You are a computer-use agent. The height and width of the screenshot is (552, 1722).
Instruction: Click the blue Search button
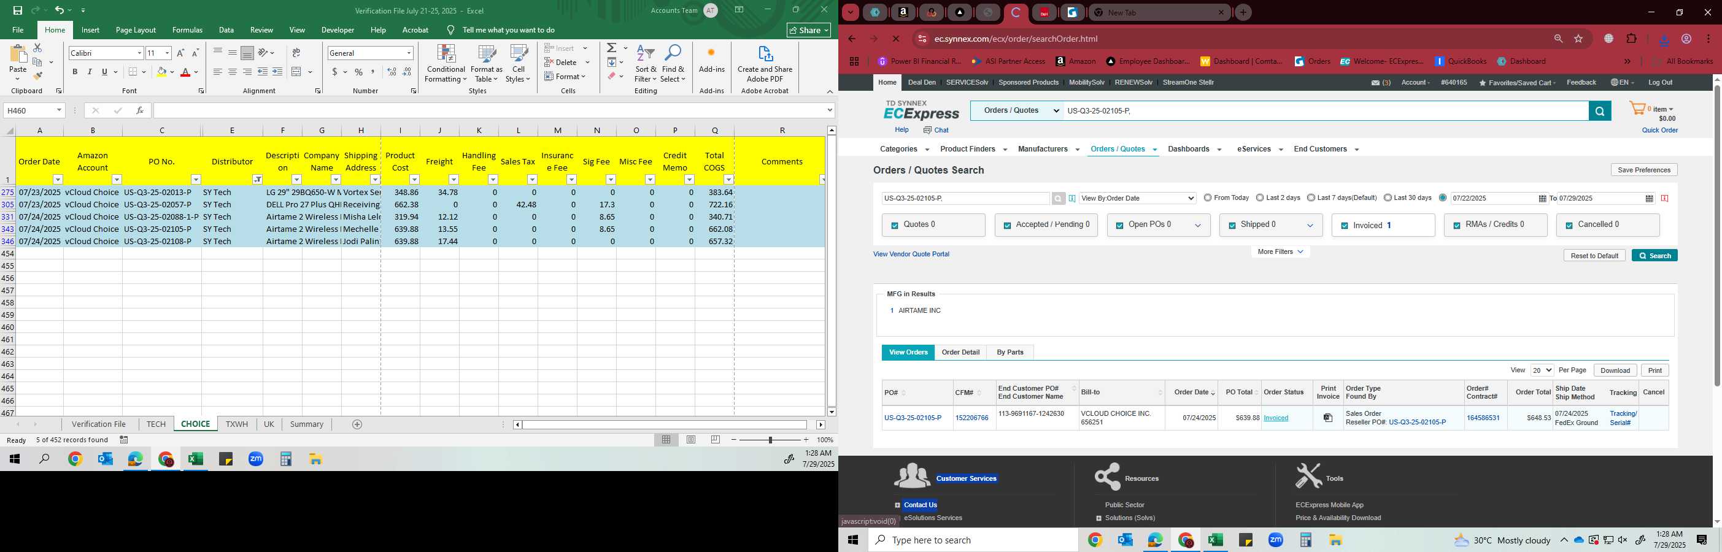coord(1654,255)
